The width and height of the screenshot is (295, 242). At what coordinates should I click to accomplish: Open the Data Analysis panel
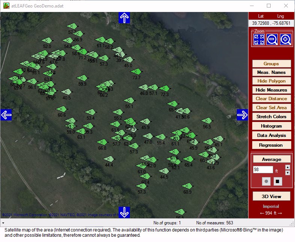(x=271, y=135)
